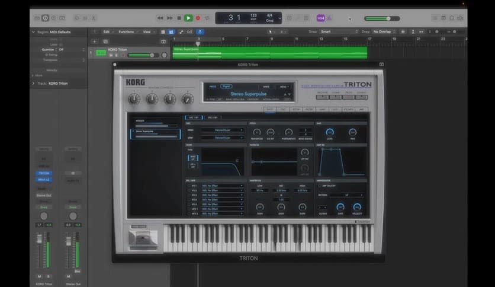Adjust the master volume slider in the control bar
495x287 pixels.
[382, 18]
